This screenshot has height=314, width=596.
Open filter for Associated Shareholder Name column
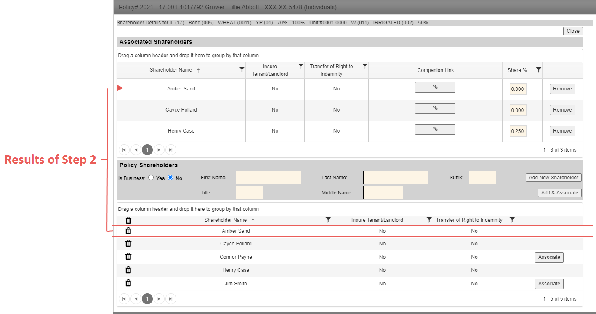pos(242,69)
